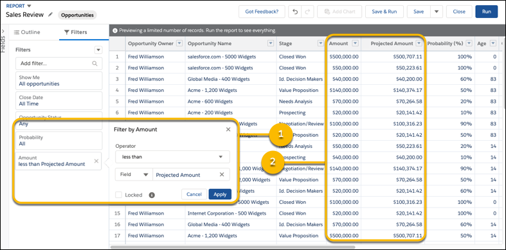Click the Save button

click(x=419, y=12)
